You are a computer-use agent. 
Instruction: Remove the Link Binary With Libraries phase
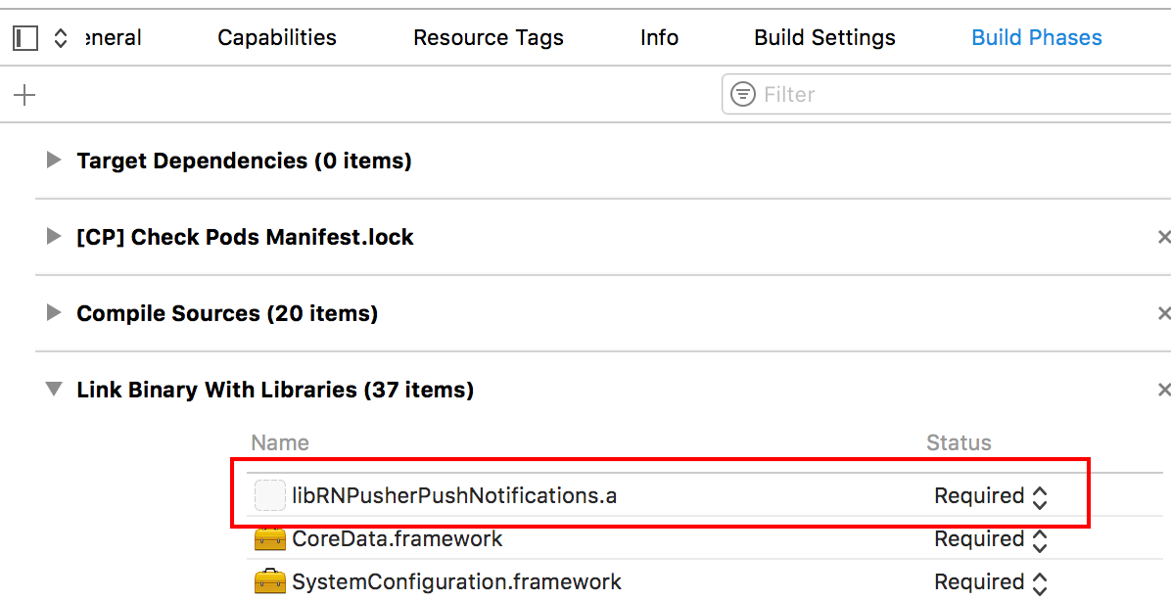1164,390
